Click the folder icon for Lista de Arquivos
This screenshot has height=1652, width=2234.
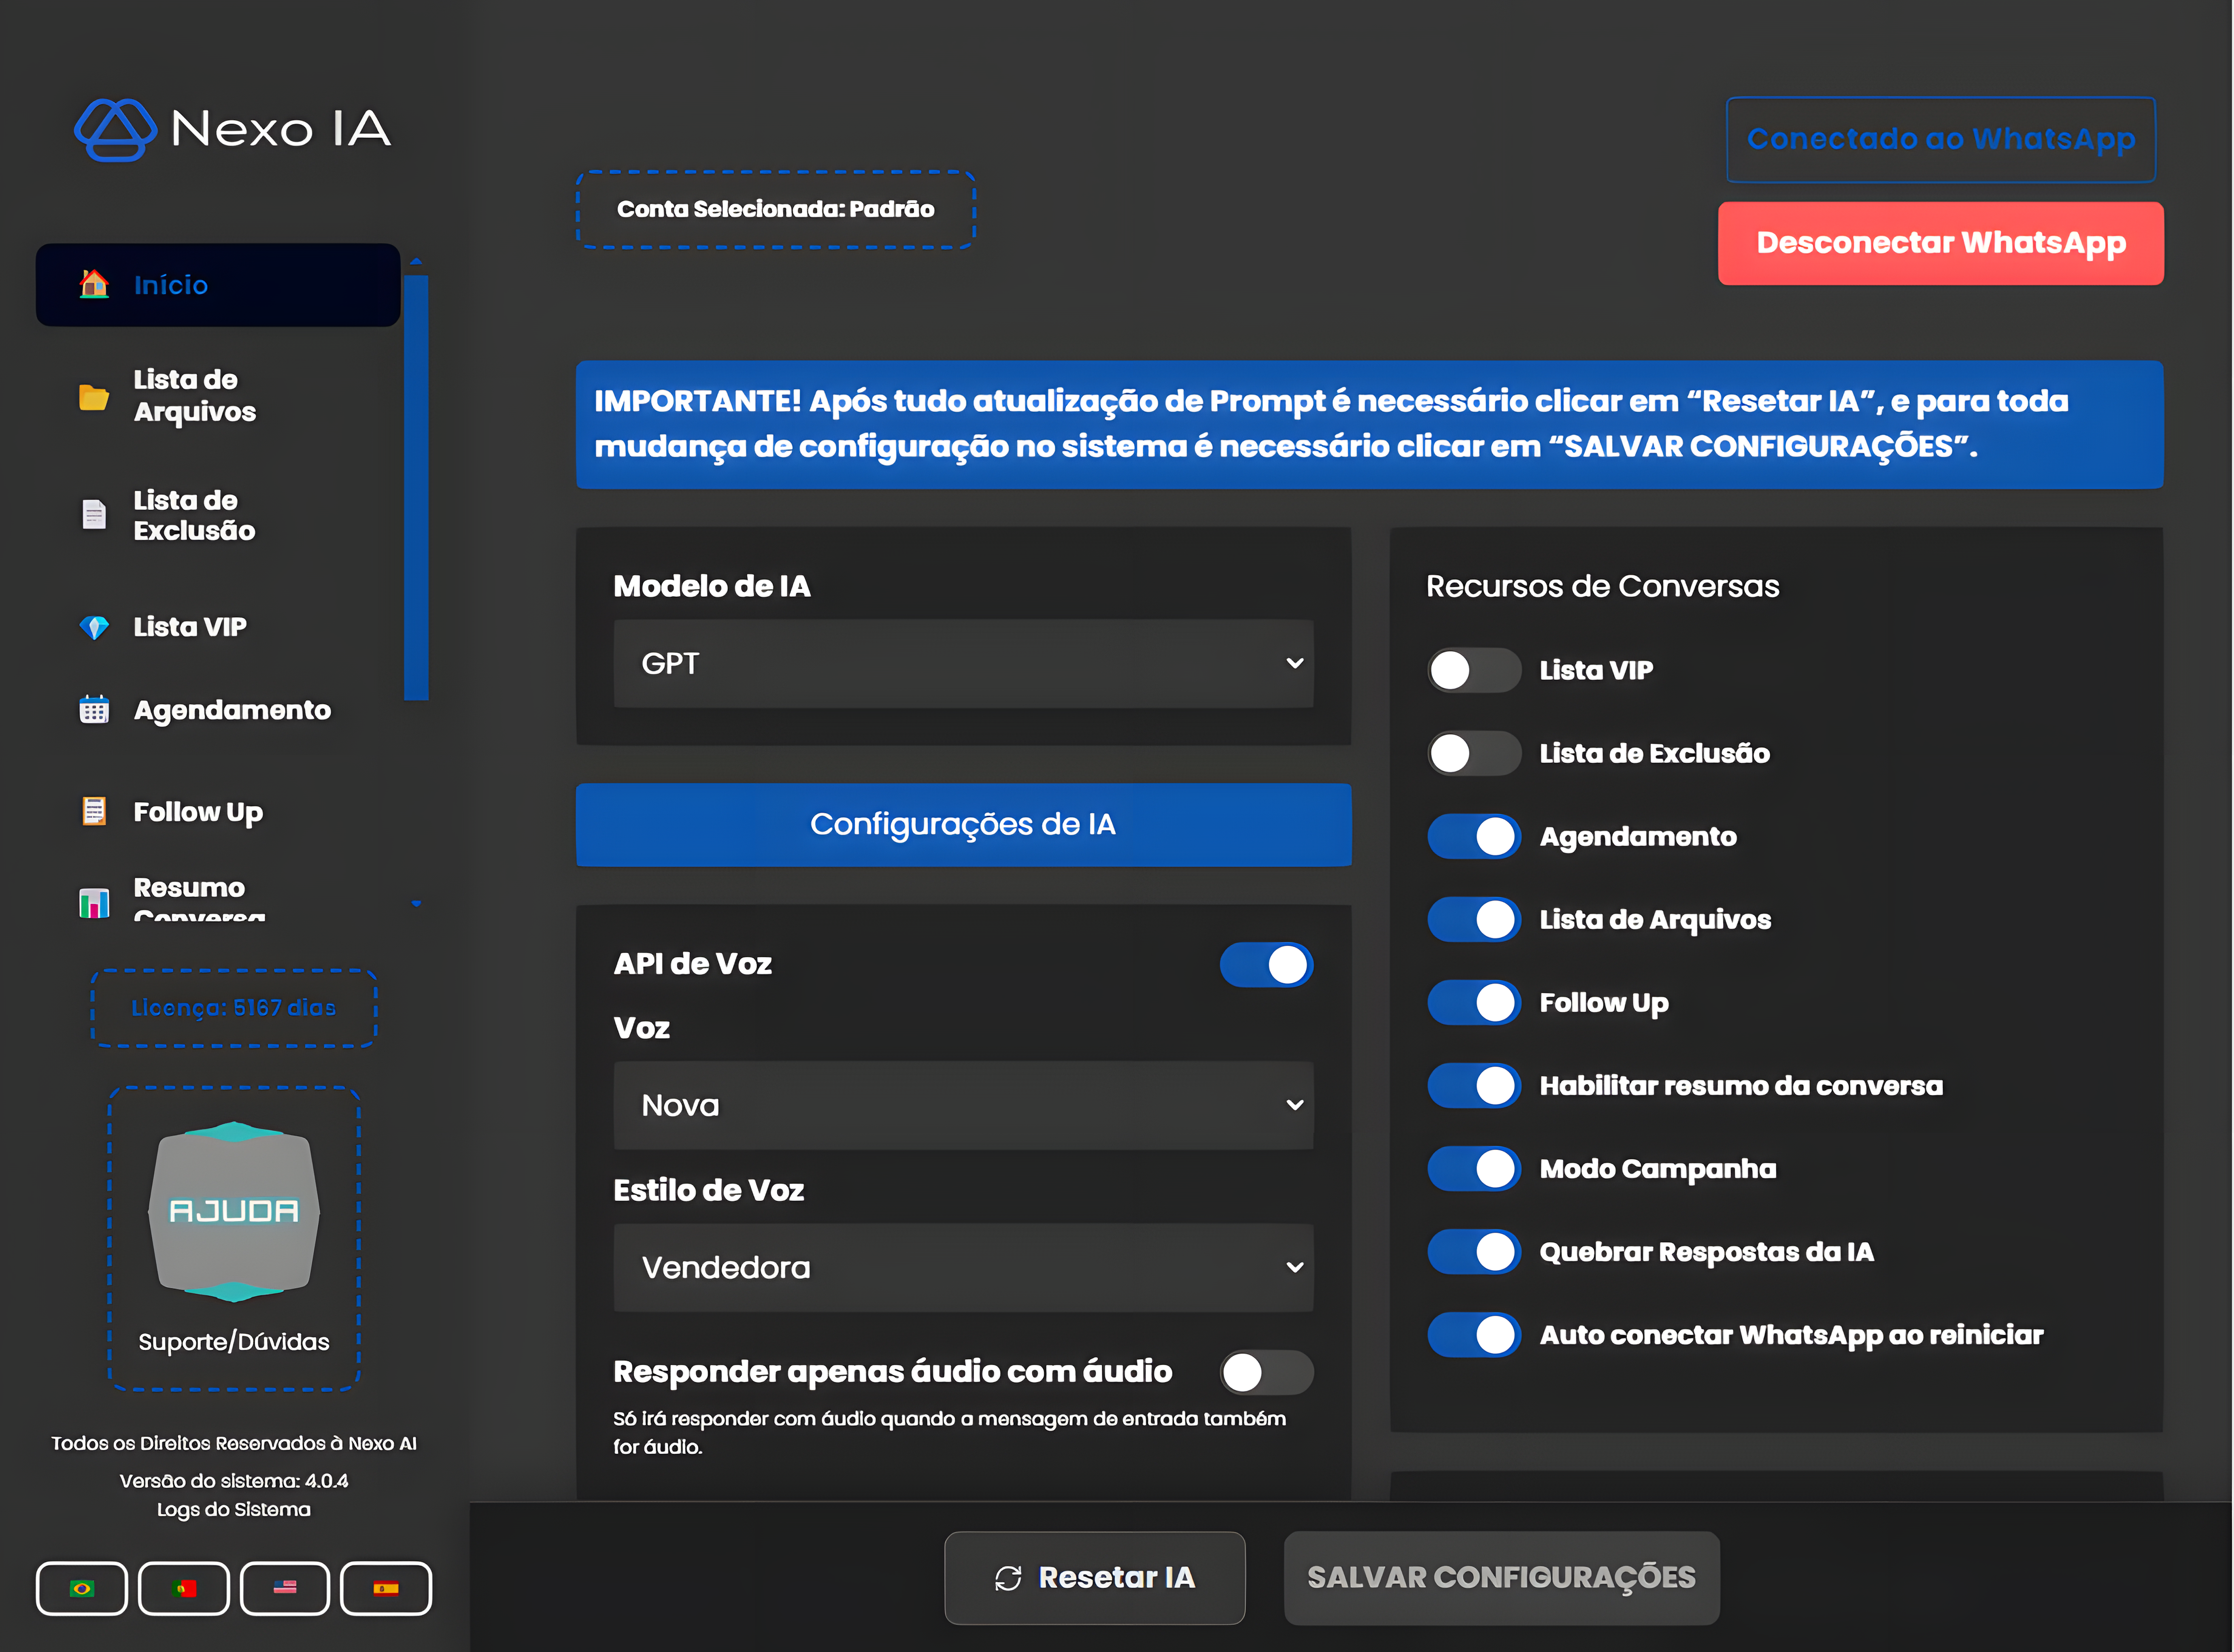94,397
